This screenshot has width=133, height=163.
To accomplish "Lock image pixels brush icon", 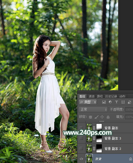I will point(96,117).
